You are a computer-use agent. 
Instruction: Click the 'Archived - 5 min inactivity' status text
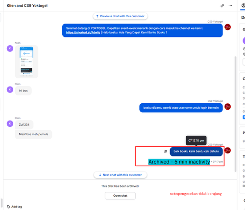tap(179, 162)
